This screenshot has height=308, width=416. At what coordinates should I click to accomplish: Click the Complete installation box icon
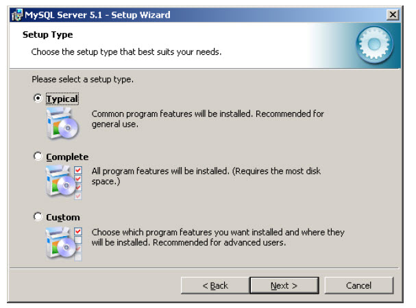click(60, 181)
